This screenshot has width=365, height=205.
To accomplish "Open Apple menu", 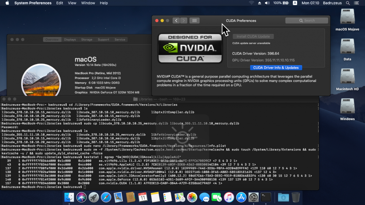I will [x=7, y=3].
